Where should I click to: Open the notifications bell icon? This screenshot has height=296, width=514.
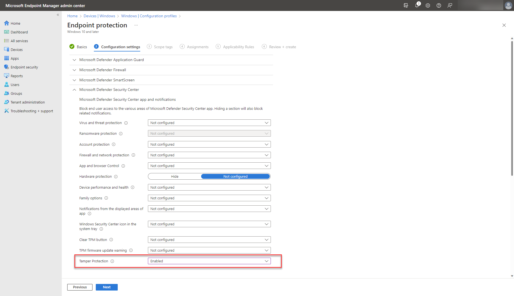(x=417, y=5)
